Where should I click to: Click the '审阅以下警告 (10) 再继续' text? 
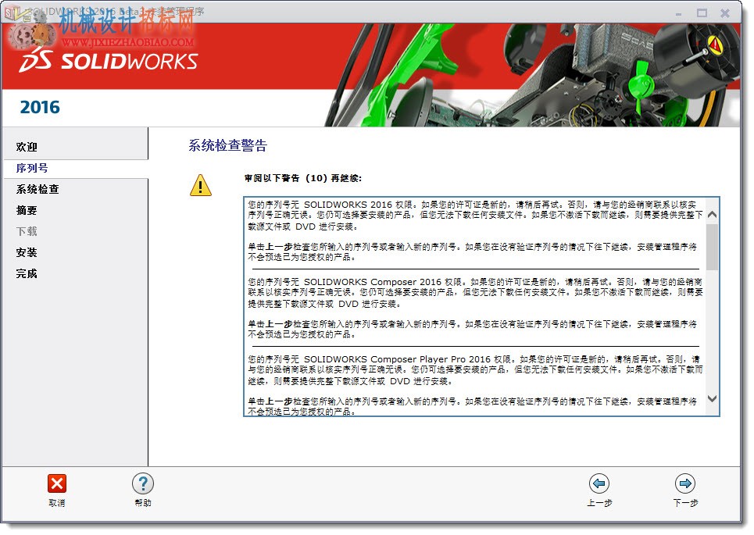point(303,178)
